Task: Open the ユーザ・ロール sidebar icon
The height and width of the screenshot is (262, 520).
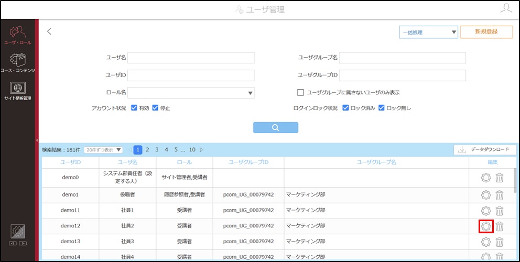Action: pos(18,35)
